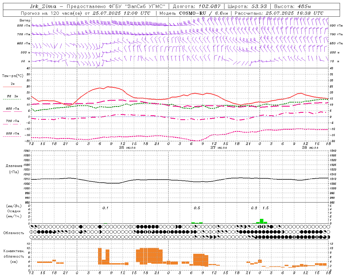Click the tallest green precipitation bar
The height and width of the screenshot is (275, 344).
click(261, 221)
